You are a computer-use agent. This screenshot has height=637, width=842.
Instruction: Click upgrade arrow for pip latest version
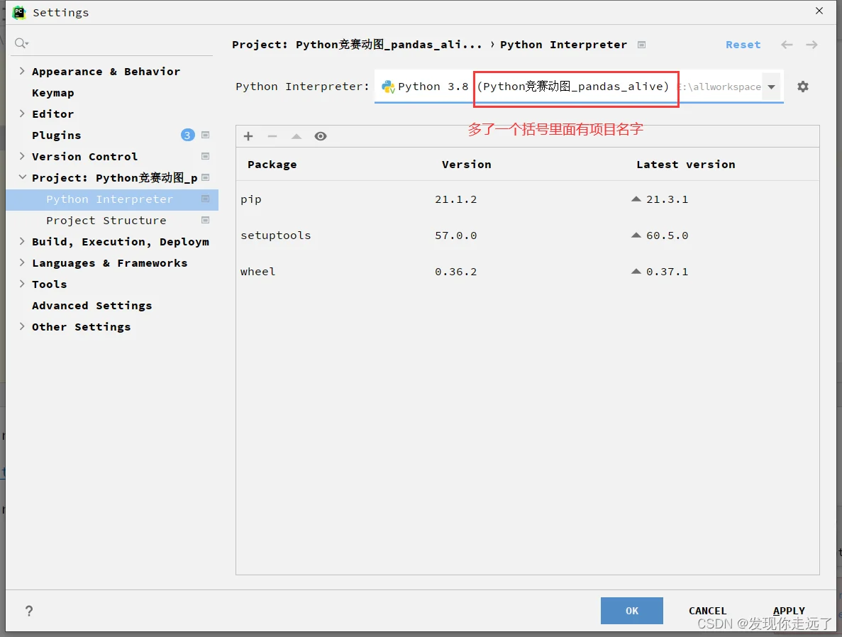pyautogui.click(x=636, y=199)
